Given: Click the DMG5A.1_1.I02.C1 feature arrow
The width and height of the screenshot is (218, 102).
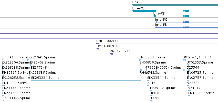Looking at the screenshot, I should [184, 60].
